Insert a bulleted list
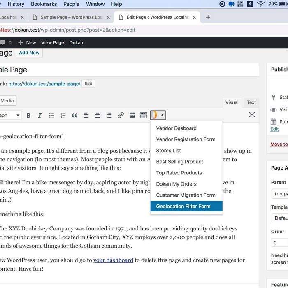Image resolution: width=288 pixels, height=288 pixels. point(51,115)
